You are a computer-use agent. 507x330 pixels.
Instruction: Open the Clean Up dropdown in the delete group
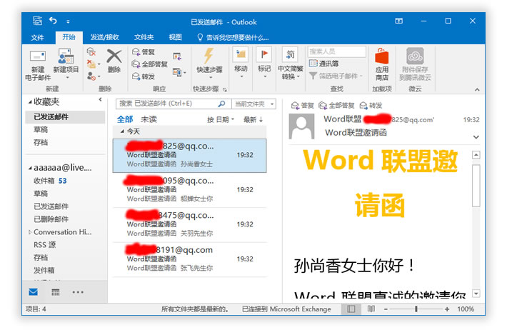(x=94, y=64)
